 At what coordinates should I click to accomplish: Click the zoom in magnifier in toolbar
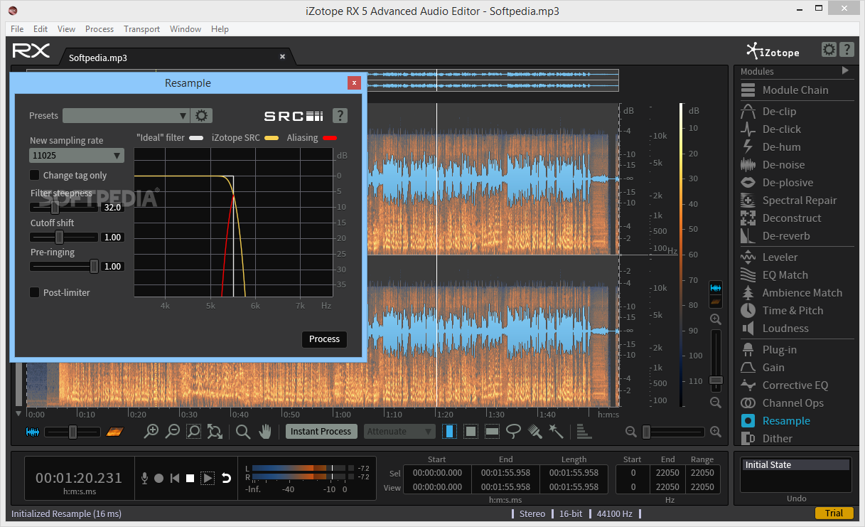[x=151, y=431]
